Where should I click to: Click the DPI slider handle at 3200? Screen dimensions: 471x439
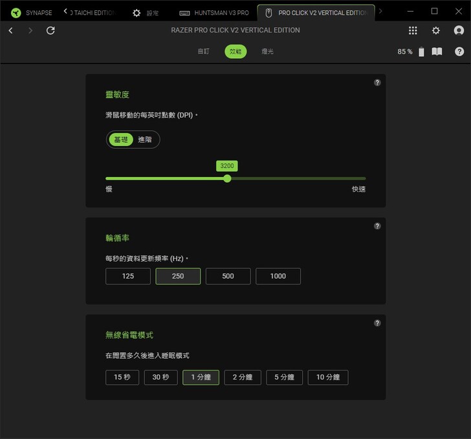point(227,178)
